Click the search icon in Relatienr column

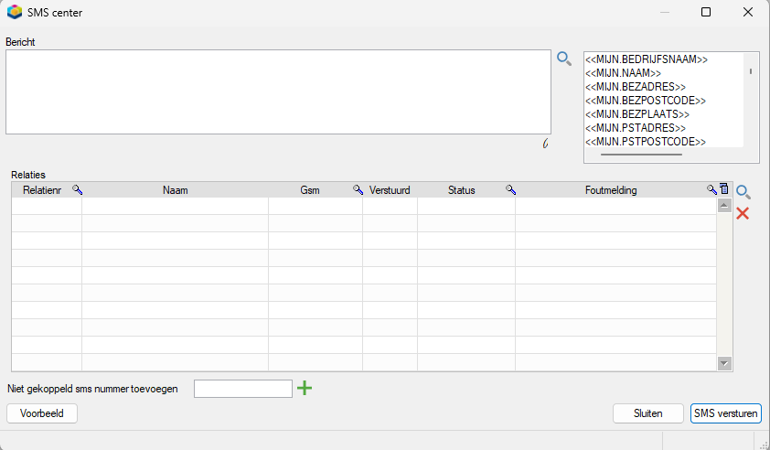pos(77,189)
